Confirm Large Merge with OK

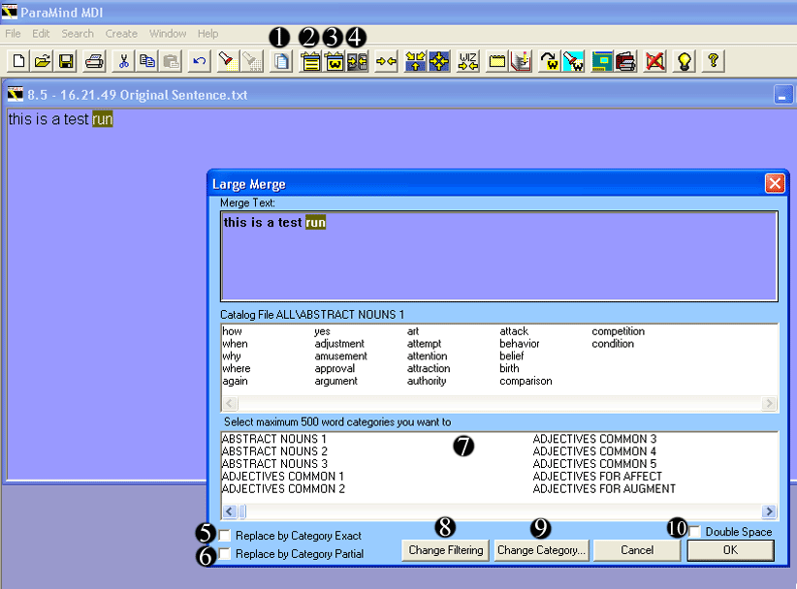(x=730, y=550)
